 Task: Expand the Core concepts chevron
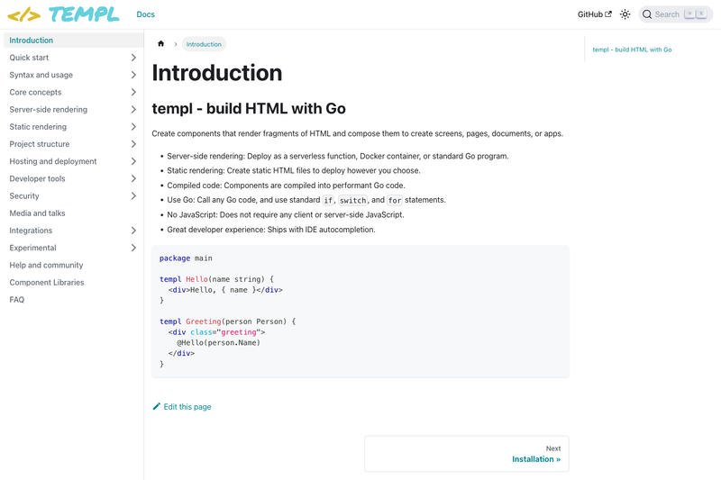click(133, 92)
